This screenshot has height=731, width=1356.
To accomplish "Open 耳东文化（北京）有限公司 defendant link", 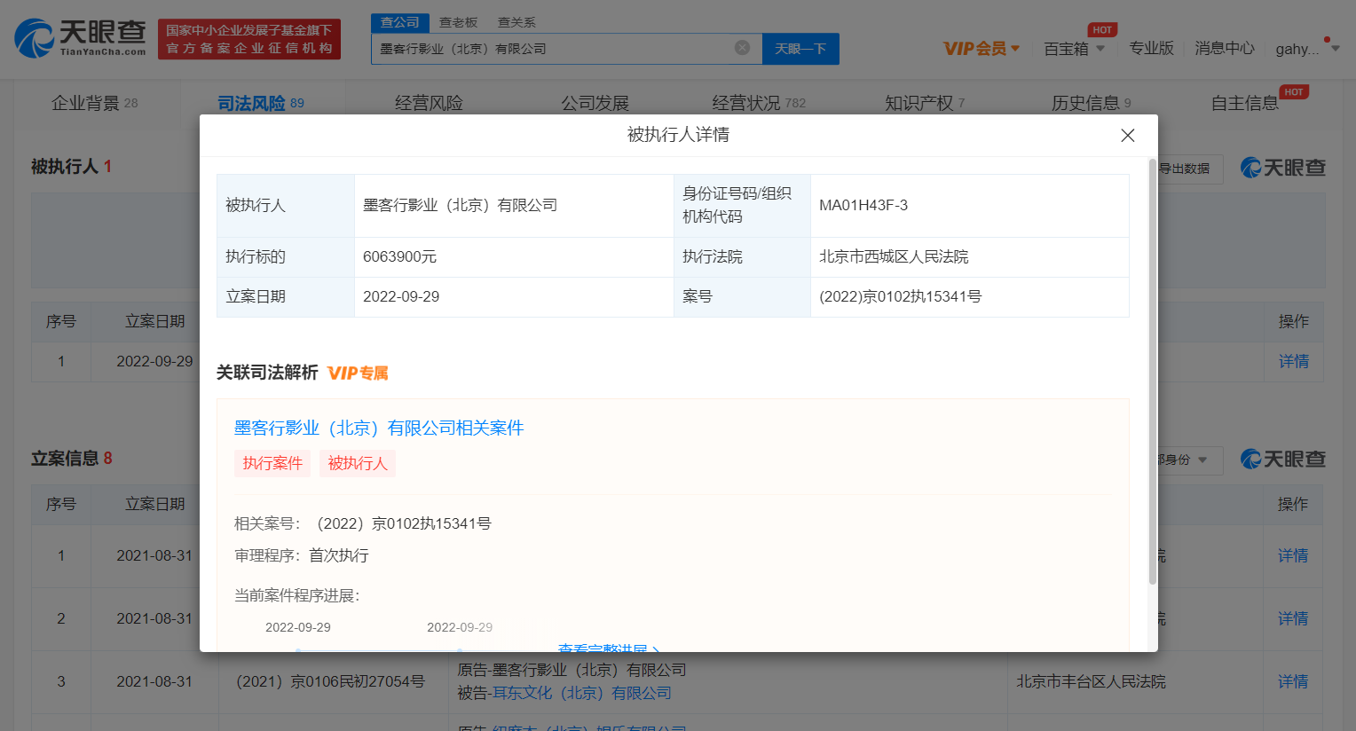I will [x=582, y=693].
